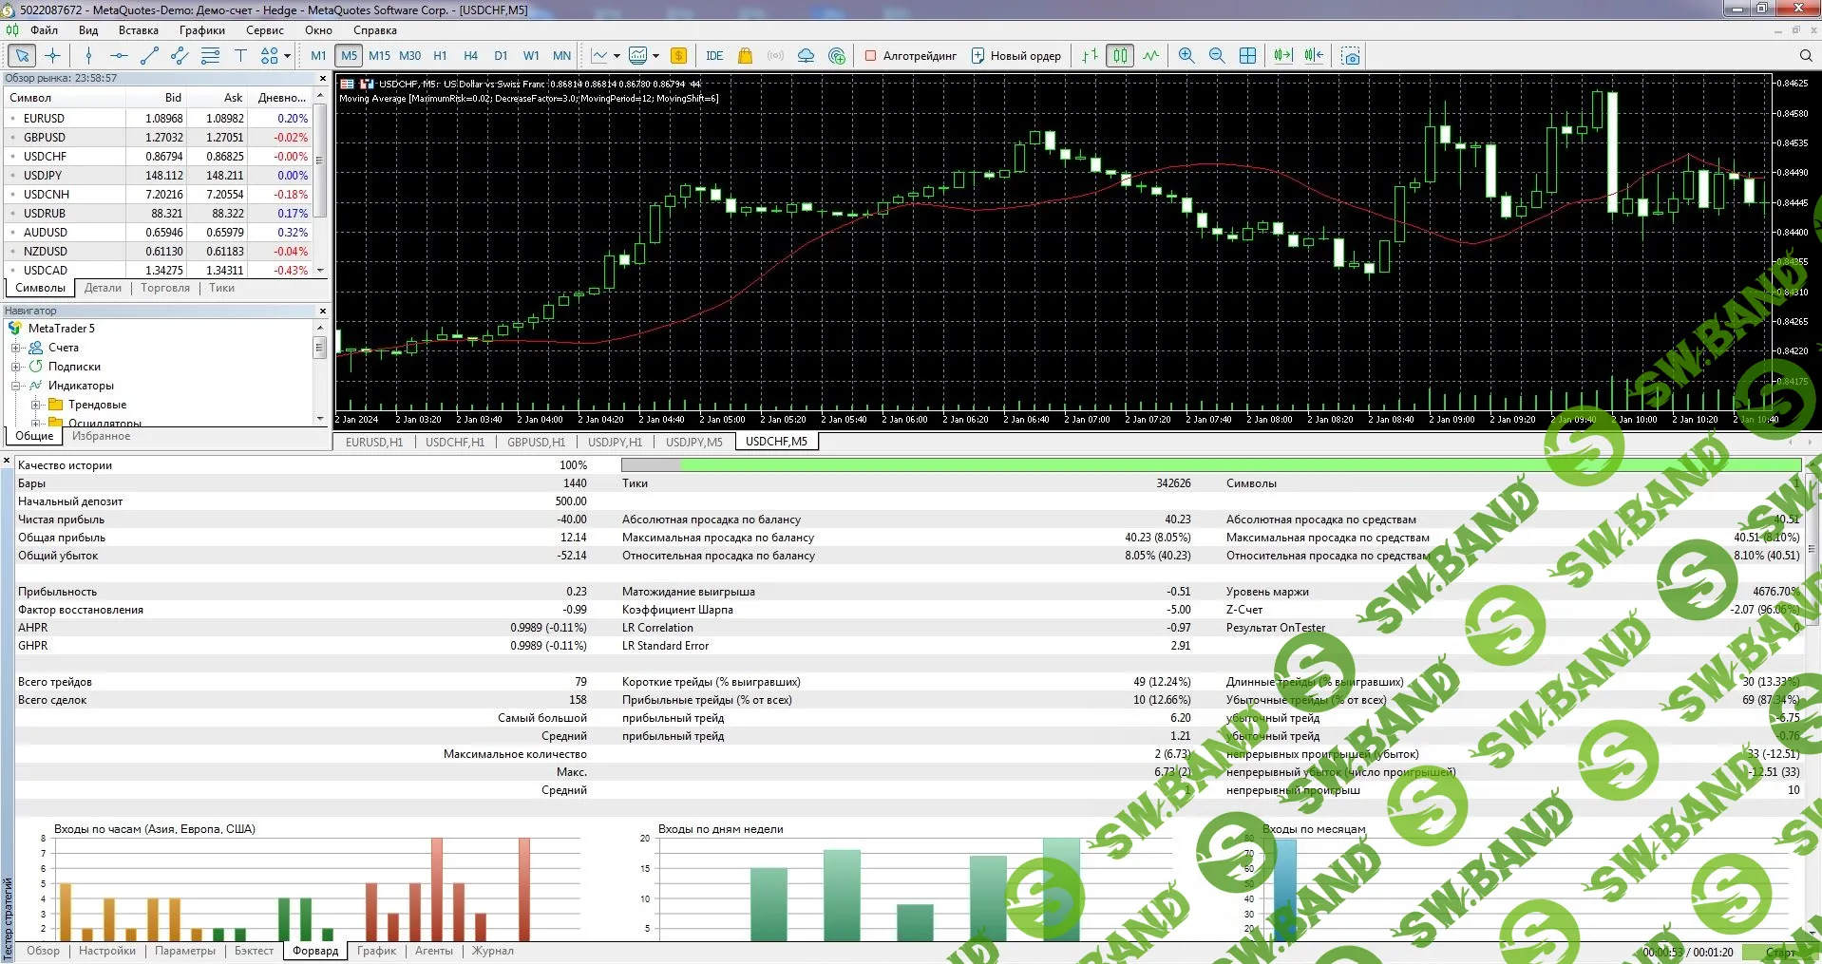Collapse the Индикаторы tree node
The width and height of the screenshot is (1822, 964).
16,386
